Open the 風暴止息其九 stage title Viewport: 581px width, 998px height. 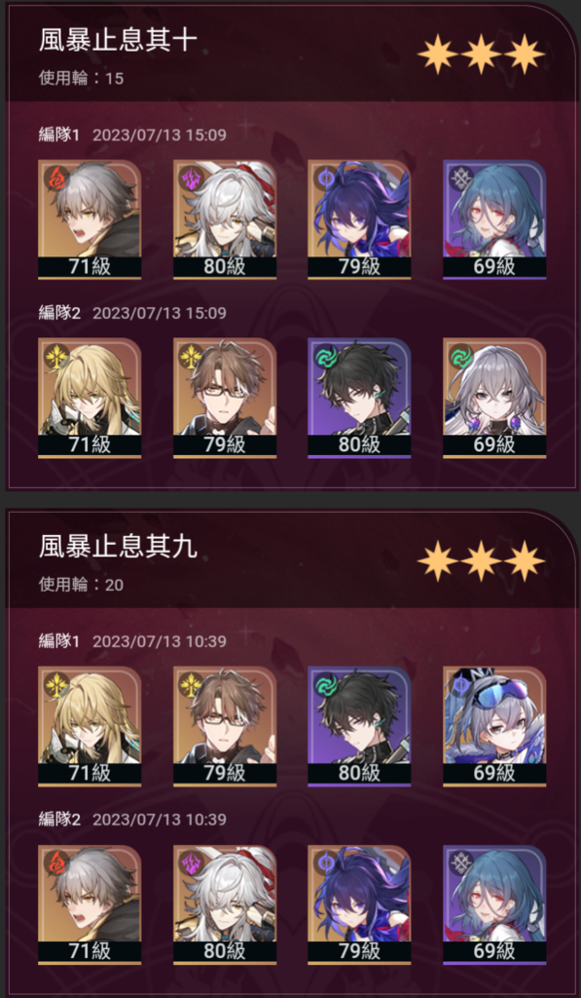point(118,548)
